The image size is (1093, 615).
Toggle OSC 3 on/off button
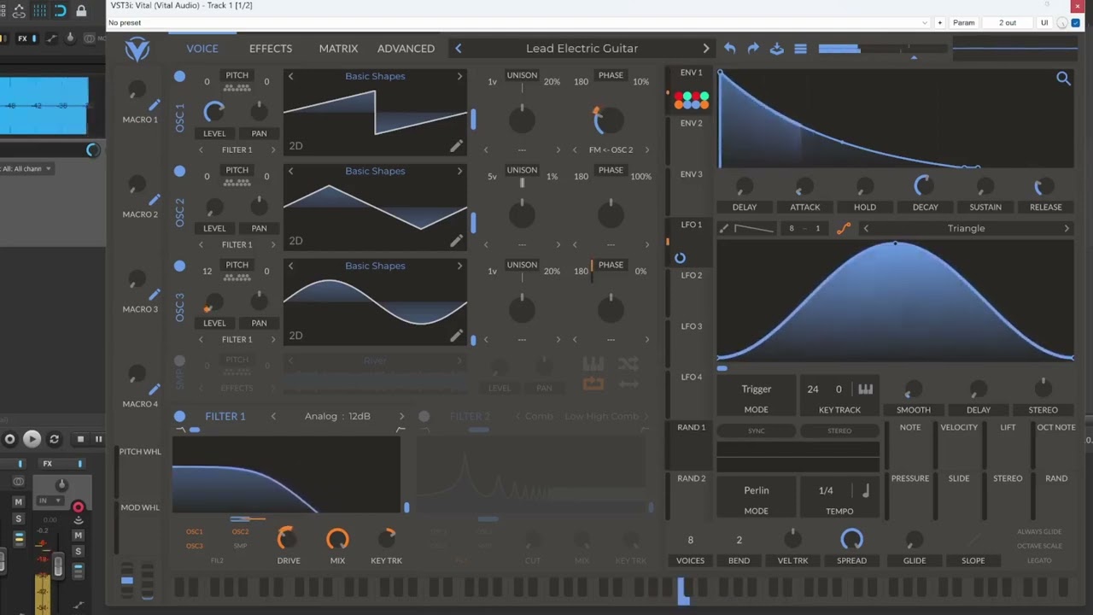click(179, 266)
